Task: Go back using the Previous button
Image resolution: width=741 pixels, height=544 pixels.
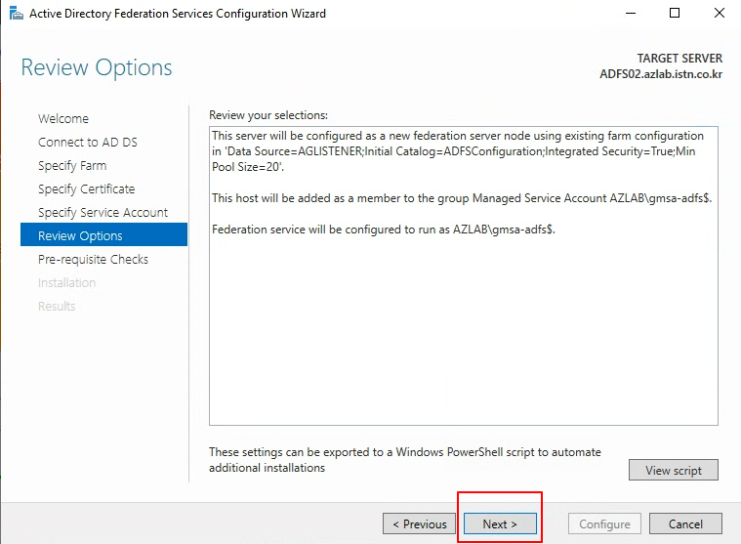Action: click(x=419, y=523)
